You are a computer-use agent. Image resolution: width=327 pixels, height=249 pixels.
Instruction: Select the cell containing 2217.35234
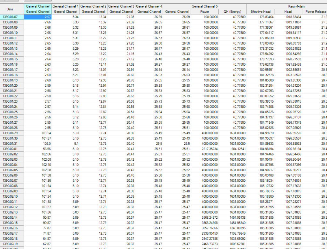coord(205,149)
